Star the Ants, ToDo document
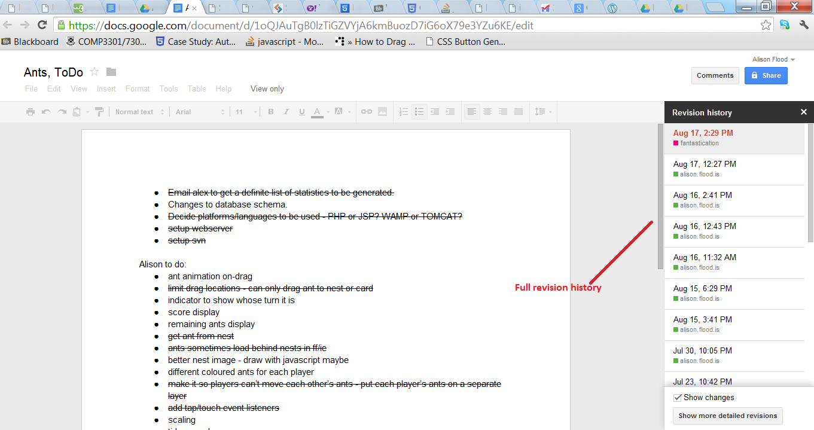The height and width of the screenshot is (430, 814). click(x=94, y=72)
